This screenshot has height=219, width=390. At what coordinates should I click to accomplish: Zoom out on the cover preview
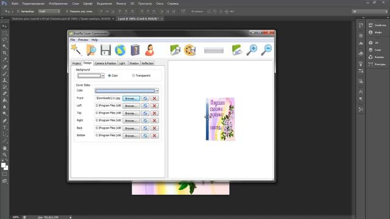pyautogui.click(x=266, y=50)
